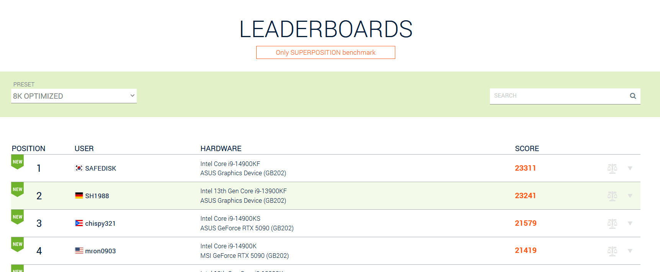Open the SAFEDISK user profile link
The image size is (660, 272).
click(100, 168)
